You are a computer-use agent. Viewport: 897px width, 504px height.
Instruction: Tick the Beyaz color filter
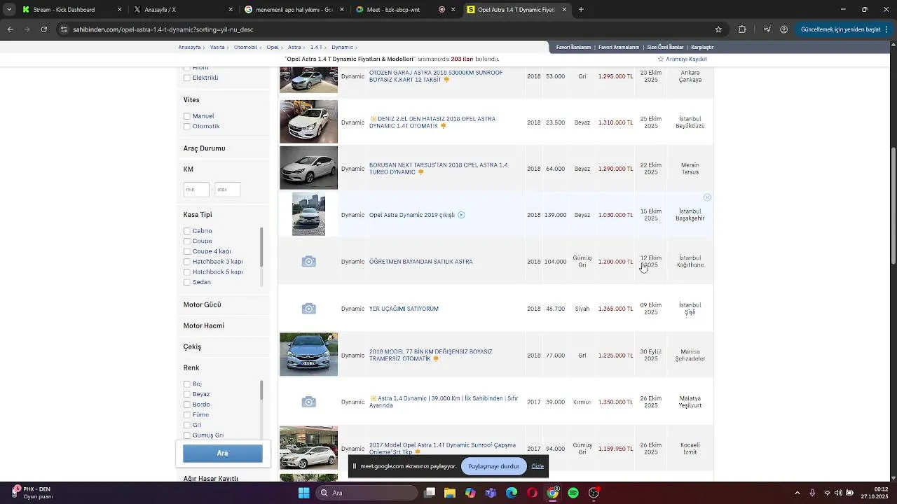point(187,395)
